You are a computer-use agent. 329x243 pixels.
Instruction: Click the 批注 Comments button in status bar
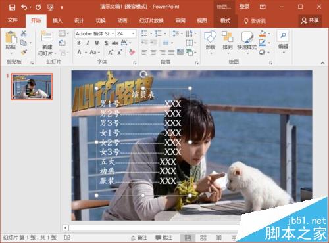pyautogui.click(x=164, y=238)
